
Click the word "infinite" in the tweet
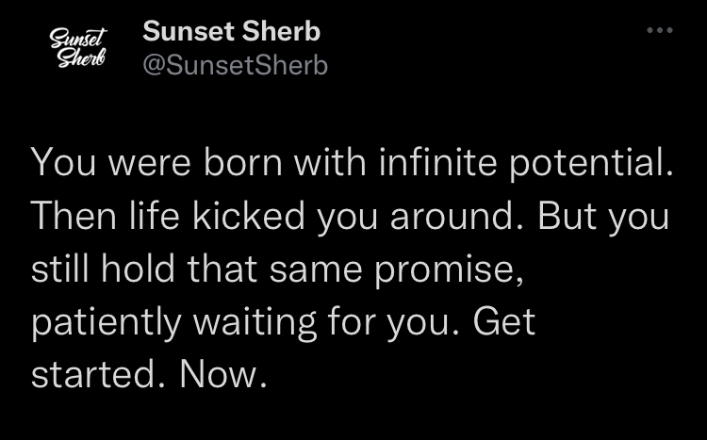(x=439, y=162)
